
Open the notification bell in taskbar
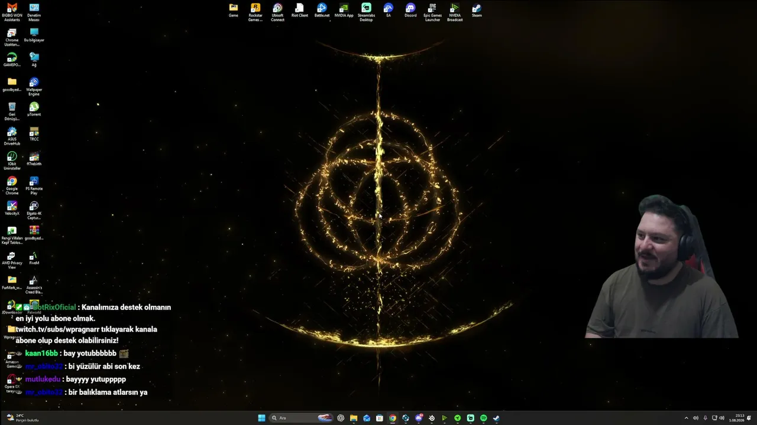click(x=749, y=418)
